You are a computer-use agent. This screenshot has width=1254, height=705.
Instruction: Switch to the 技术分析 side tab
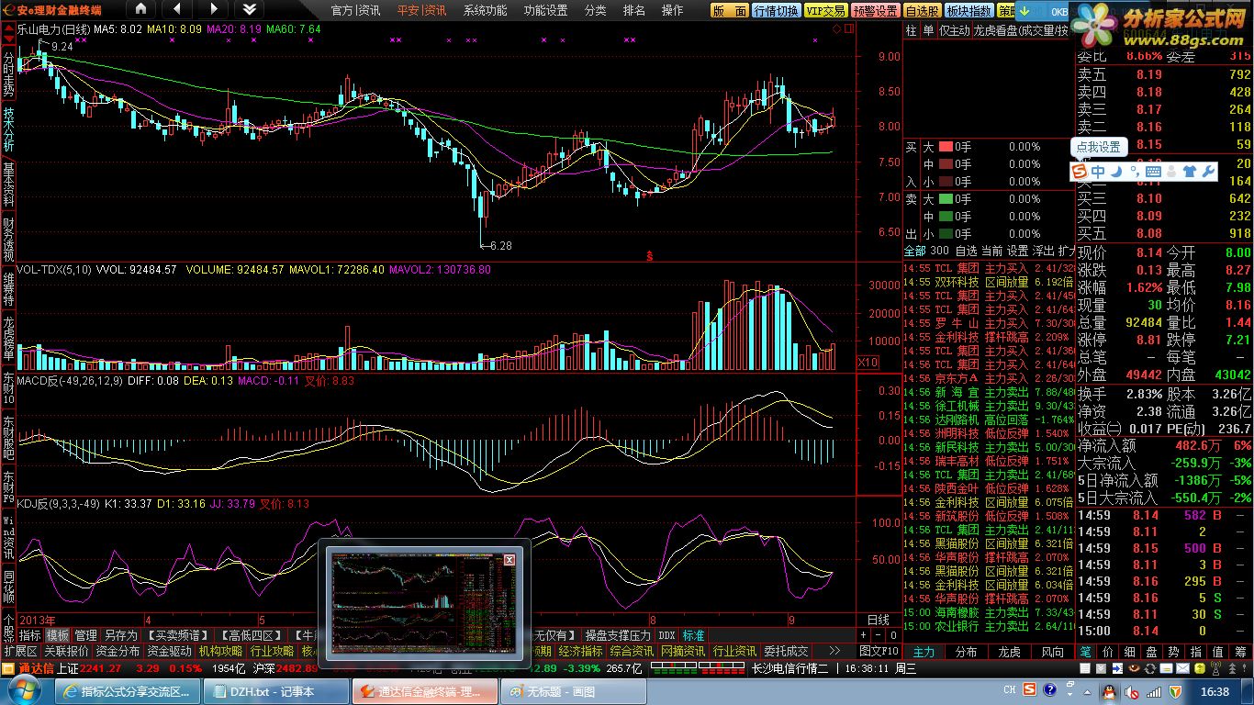point(8,129)
